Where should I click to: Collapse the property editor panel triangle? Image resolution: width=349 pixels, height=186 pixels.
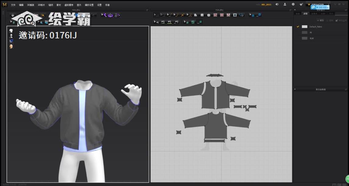(x=295, y=89)
